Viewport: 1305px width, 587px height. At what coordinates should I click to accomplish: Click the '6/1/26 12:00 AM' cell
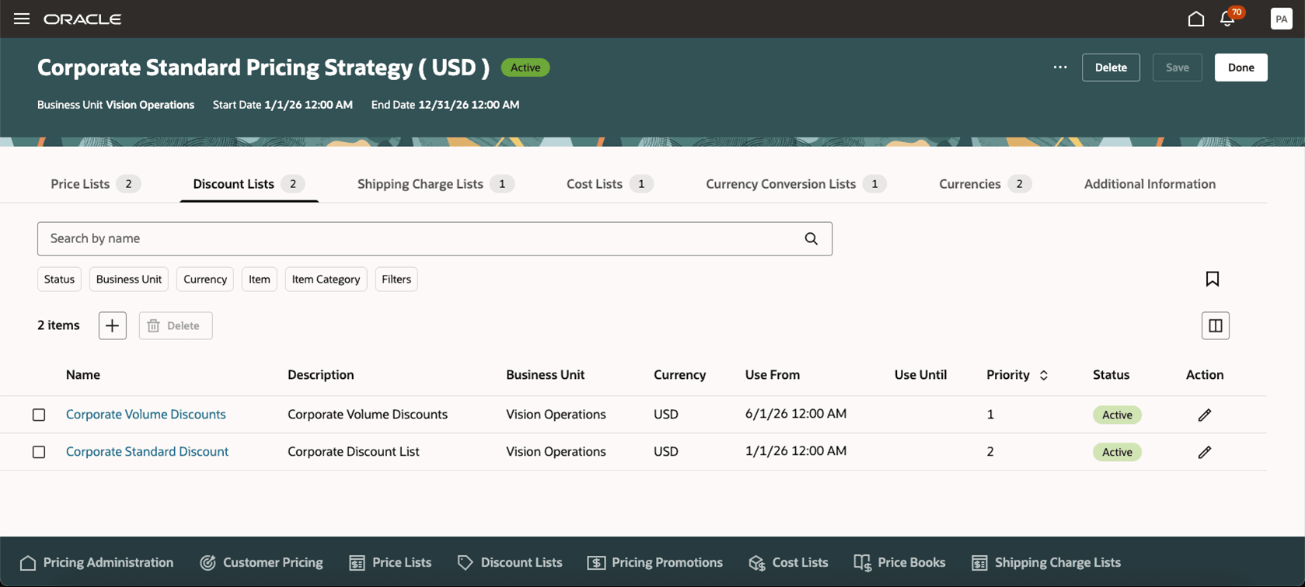(x=796, y=414)
